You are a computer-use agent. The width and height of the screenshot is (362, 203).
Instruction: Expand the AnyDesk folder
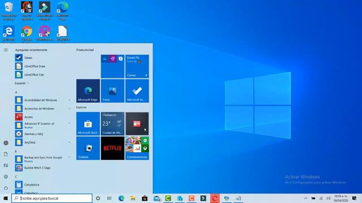(x=69, y=143)
